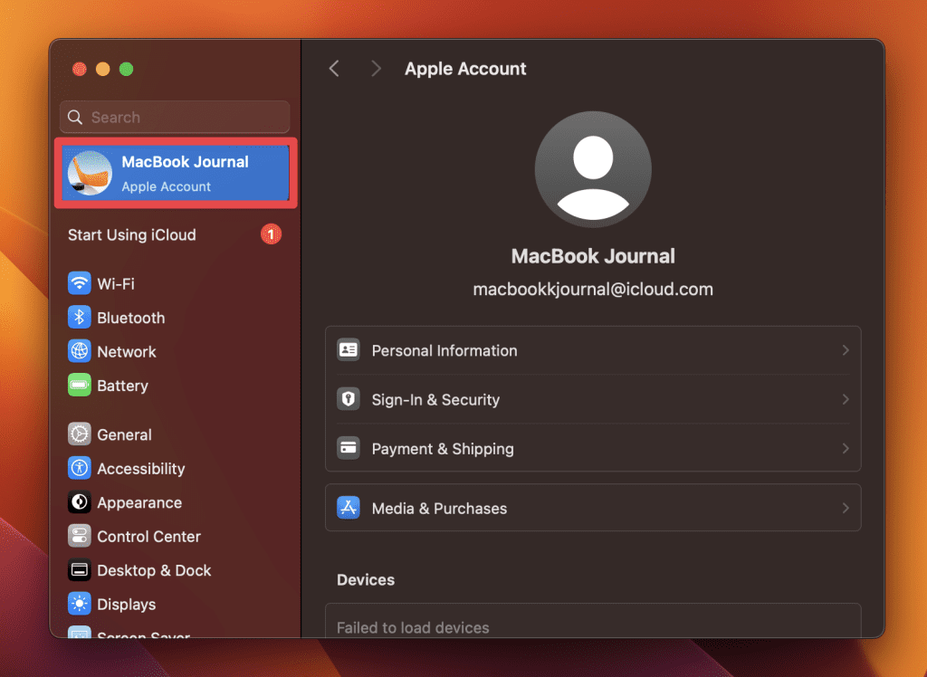This screenshot has width=927, height=677.
Task: Expand Personal Information row chevron
Action: pos(845,350)
